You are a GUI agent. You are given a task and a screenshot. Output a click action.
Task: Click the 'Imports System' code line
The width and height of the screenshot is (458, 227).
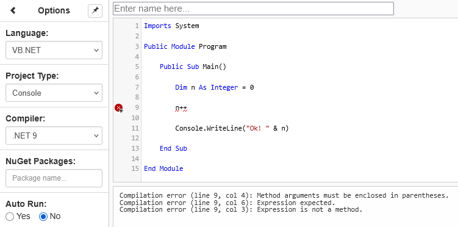coord(171,26)
